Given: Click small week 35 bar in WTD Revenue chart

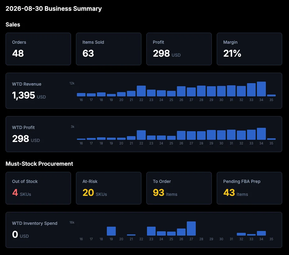Looking at the screenshot, I should click(271, 95).
